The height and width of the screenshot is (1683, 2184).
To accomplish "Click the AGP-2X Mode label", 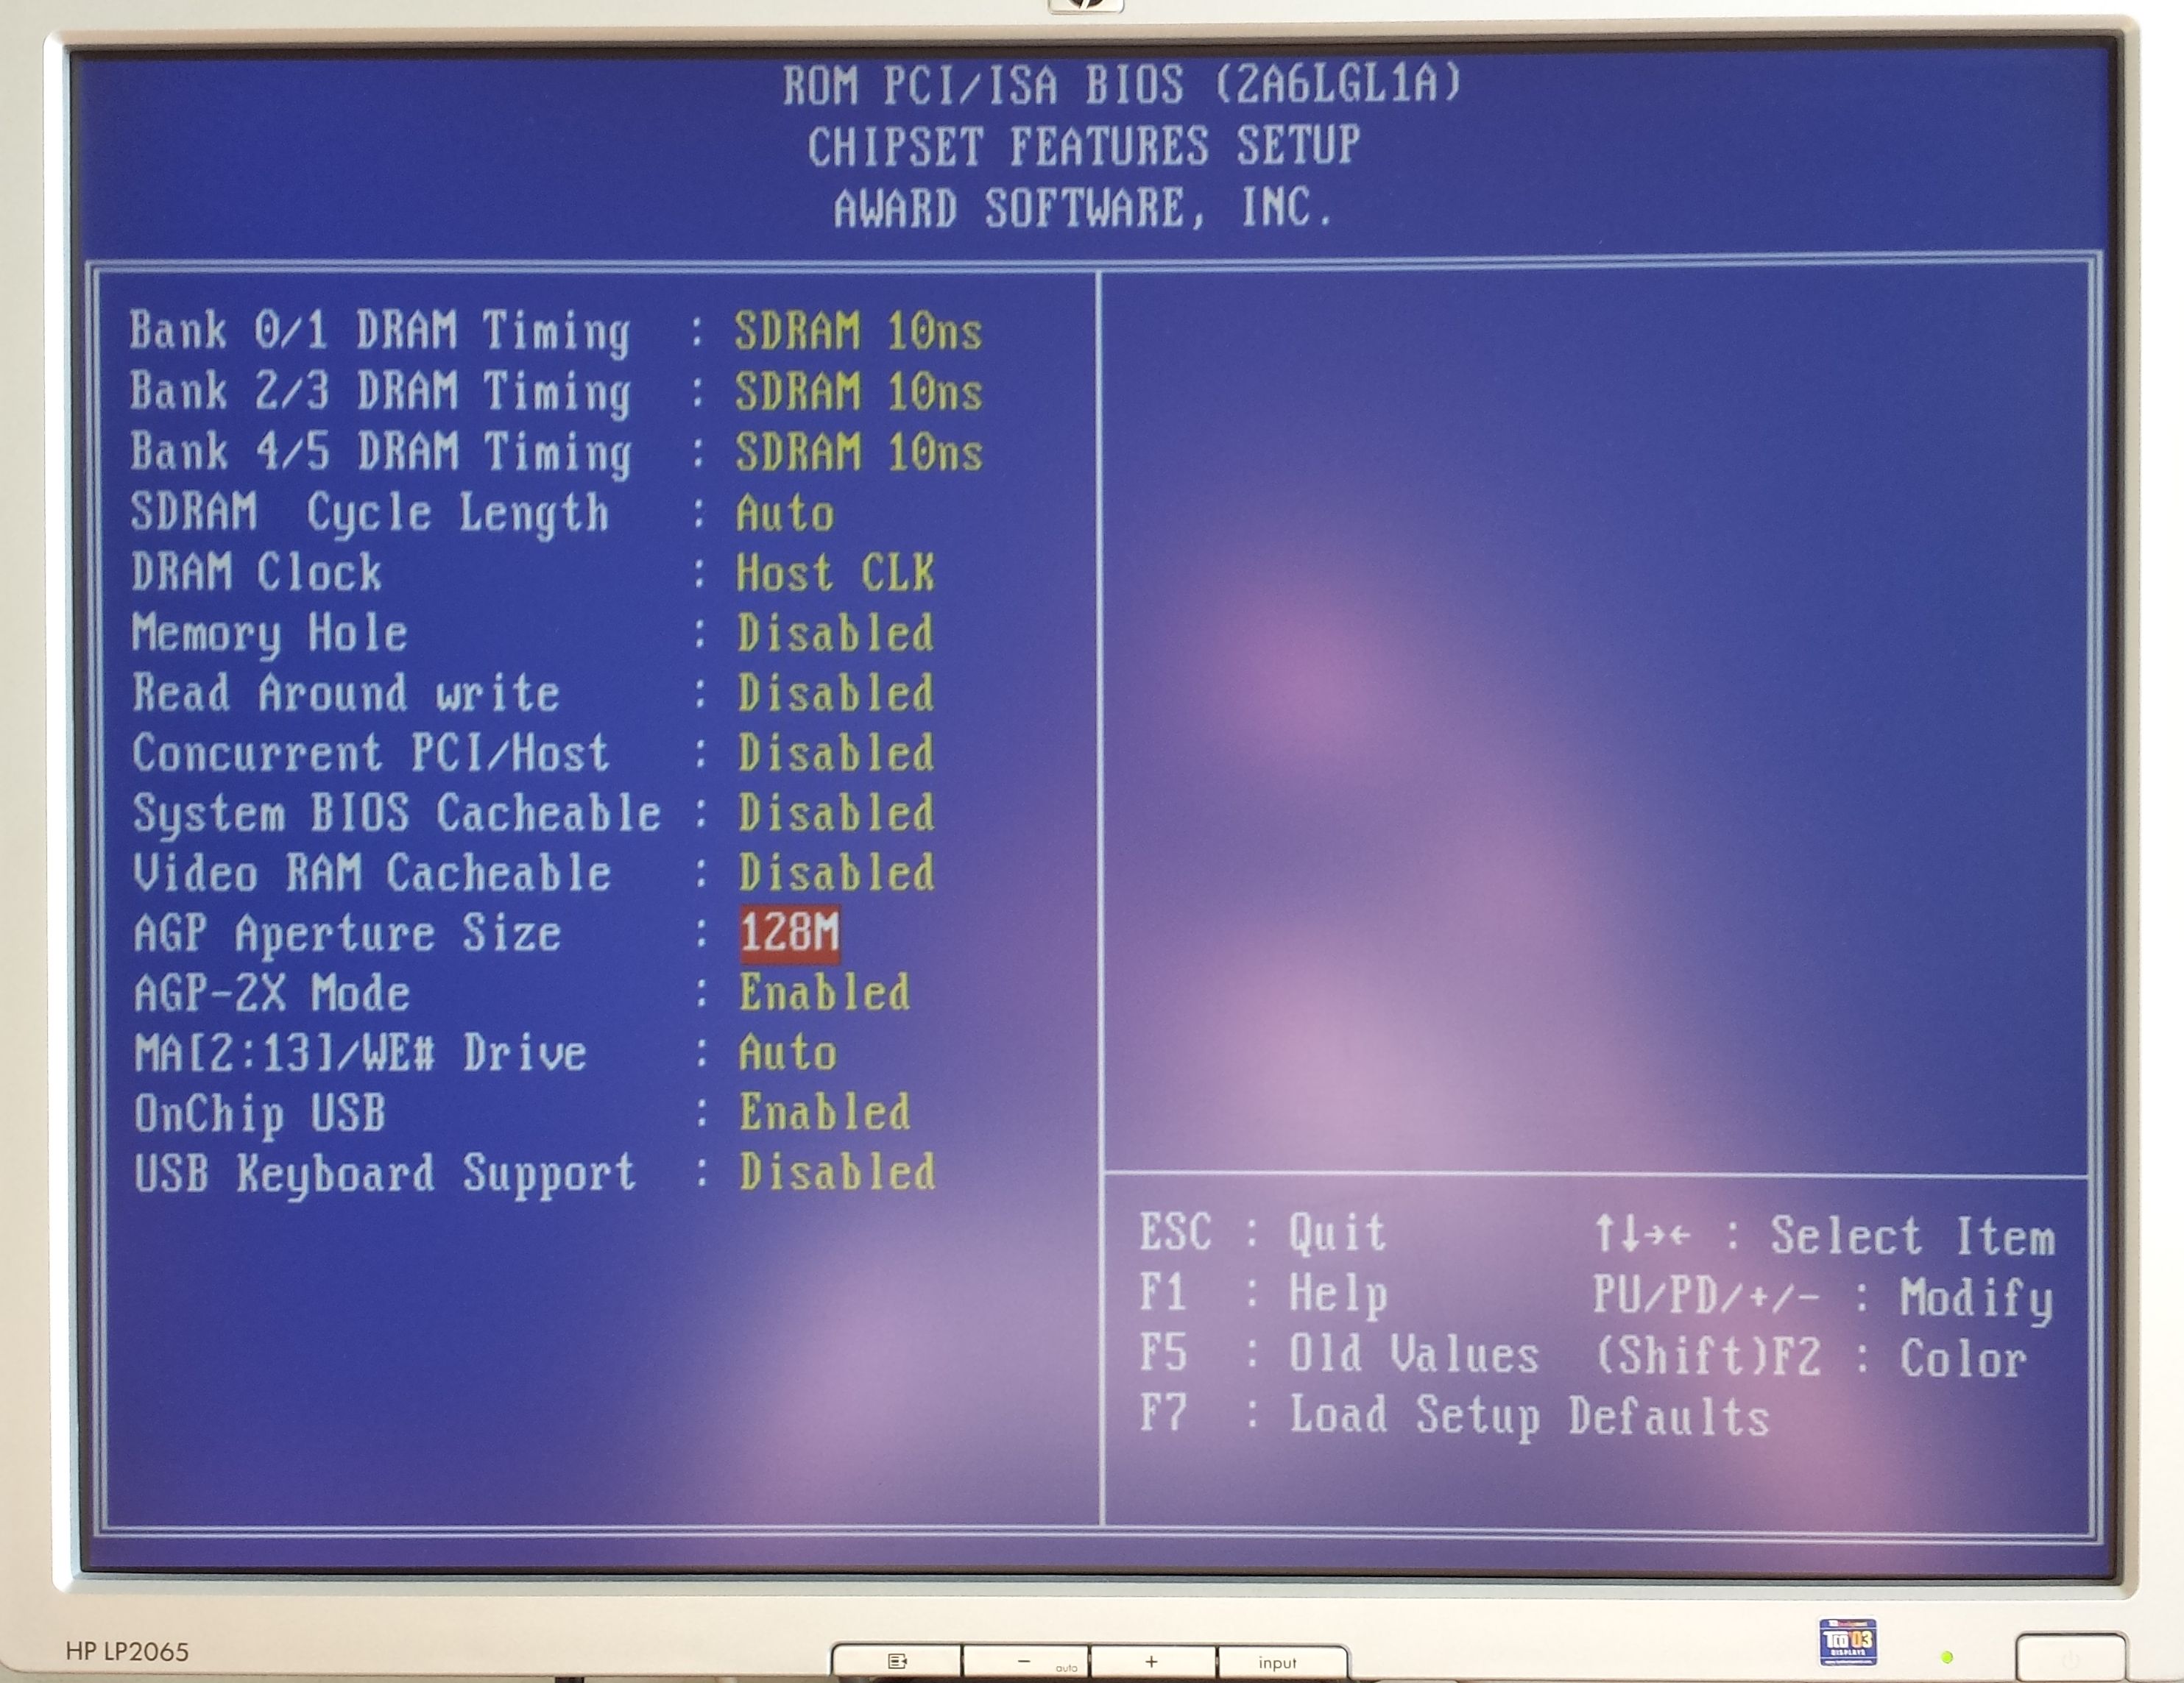I will [x=272, y=993].
